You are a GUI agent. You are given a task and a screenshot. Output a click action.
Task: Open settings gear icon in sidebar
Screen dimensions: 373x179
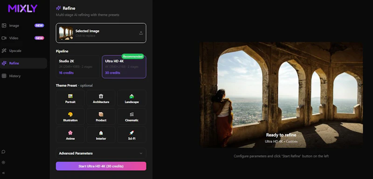click(3, 163)
